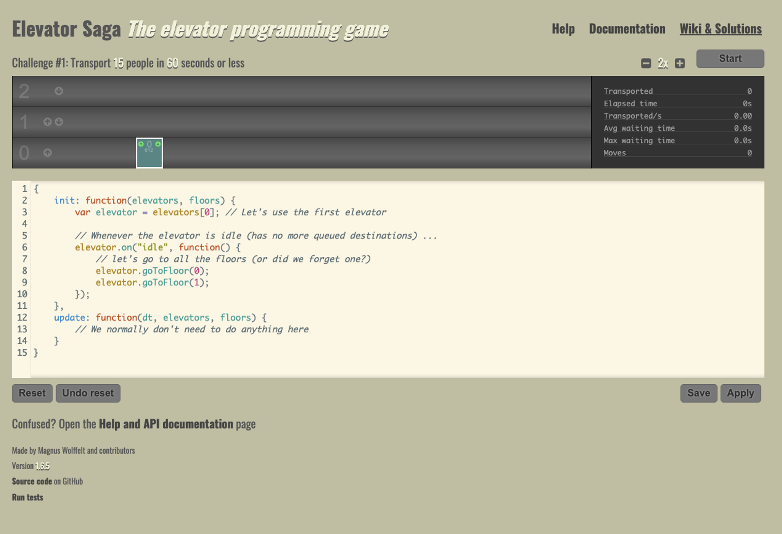Viewport: 782px width, 534px height.
Task: Click the up call button on floor 0
Action: 47,153
